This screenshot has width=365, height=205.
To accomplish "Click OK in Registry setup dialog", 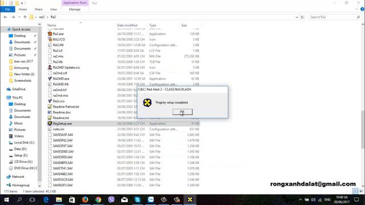I will [x=182, y=112].
